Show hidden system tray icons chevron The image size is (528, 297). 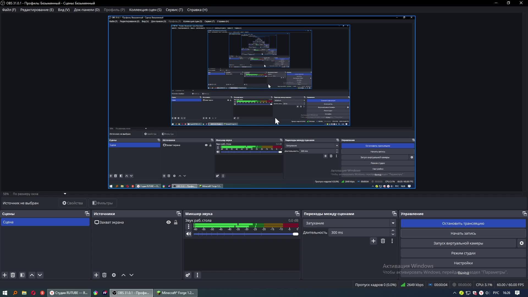(x=455, y=293)
